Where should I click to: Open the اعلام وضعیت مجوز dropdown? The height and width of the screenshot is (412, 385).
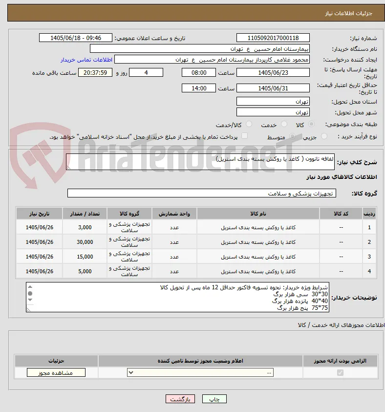click(x=200, y=372)
